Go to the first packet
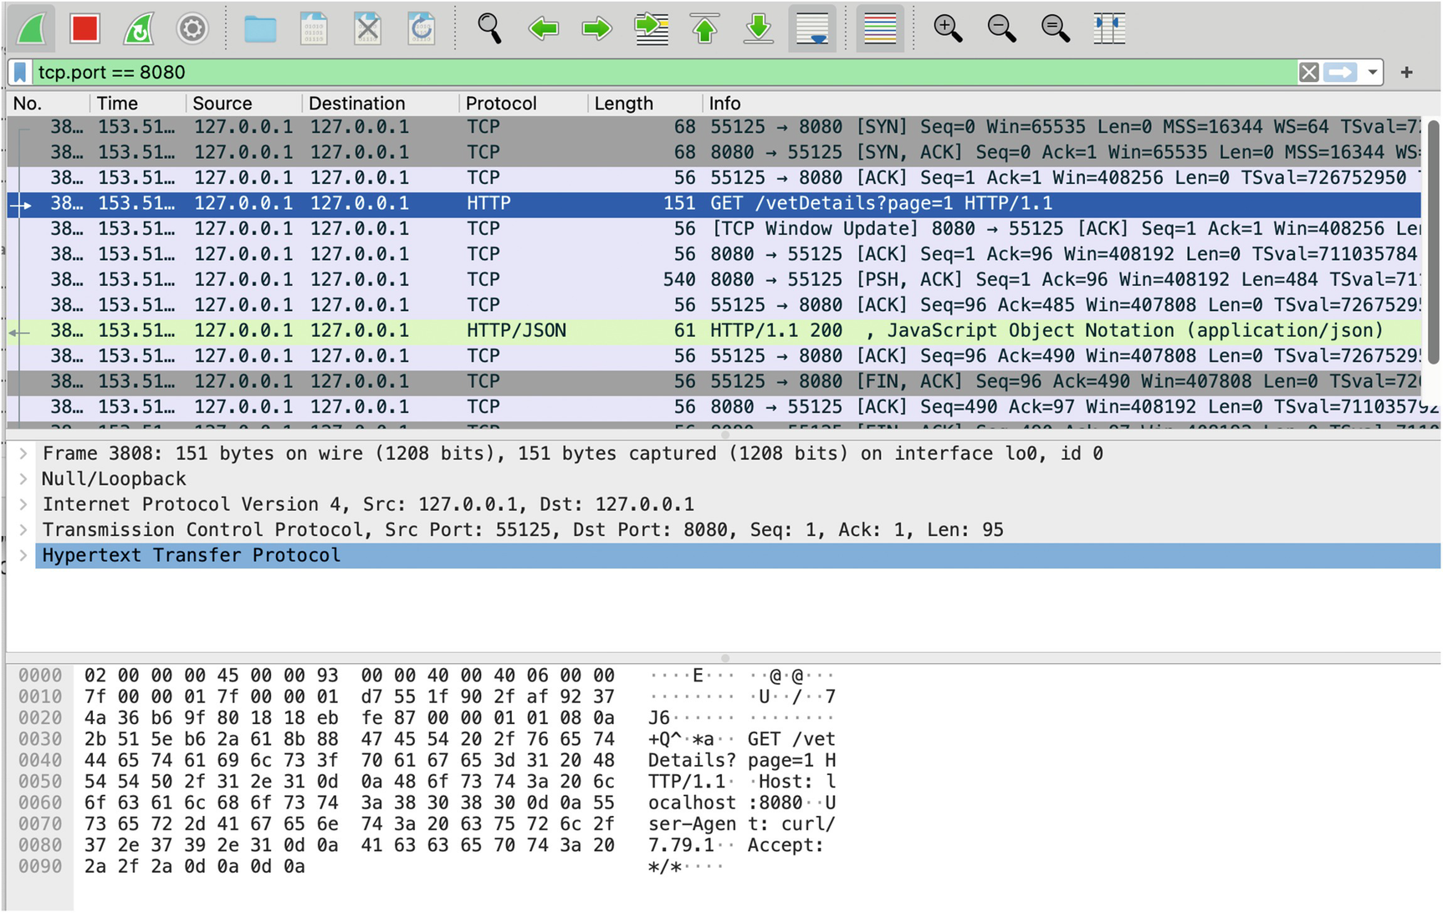The height and width of the screenshot is (913, 1443). coord(705,29)
